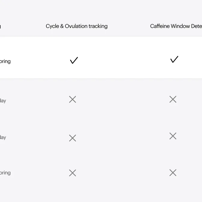Screen dimensions: 202x202
Task: Select the bottom row between its X marks
Action: (x=123, y=173)
